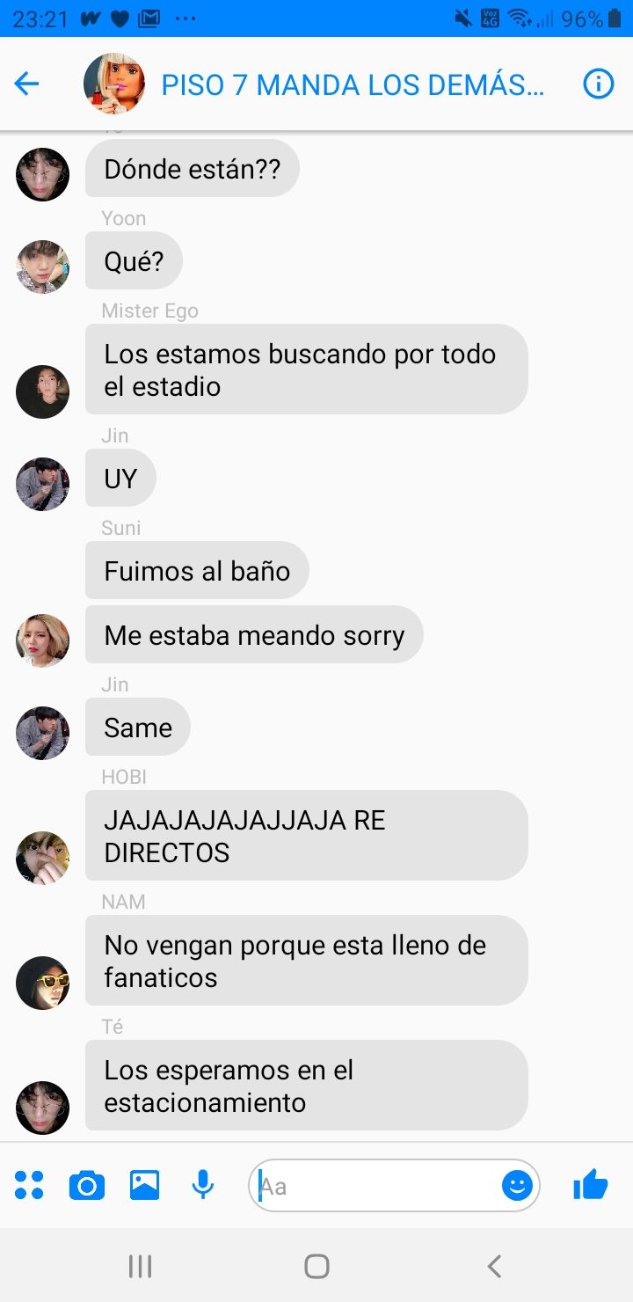Select the message 'Me estaba meando sorry'
The width and height of the screenshot is (633, 1302).
pyautogui.click(x=254, y=635)
